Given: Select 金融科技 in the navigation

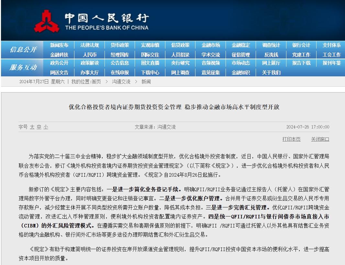Looking at the screenshot, I should point(59,55).
